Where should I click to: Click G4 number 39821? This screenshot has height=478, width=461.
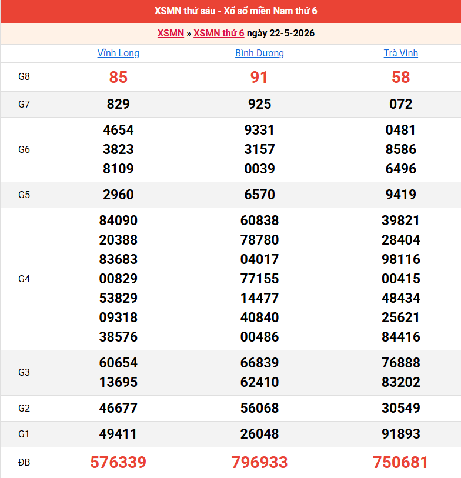[x=400, y=220]
